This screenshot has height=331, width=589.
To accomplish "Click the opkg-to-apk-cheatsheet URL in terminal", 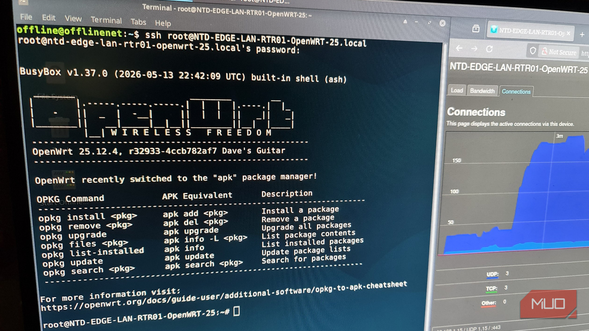I will click(223, 296).
